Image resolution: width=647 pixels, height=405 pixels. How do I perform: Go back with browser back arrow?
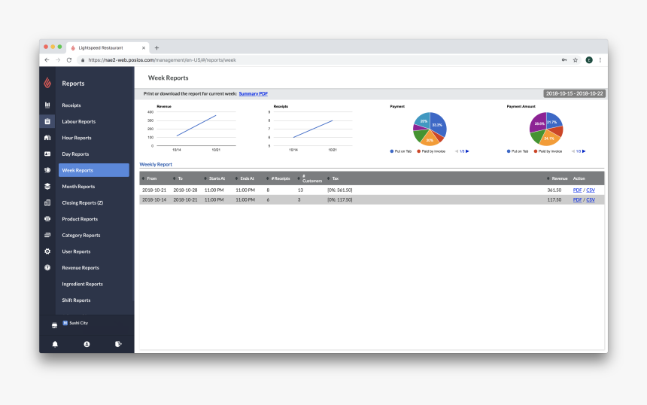(x=47, y=60)
